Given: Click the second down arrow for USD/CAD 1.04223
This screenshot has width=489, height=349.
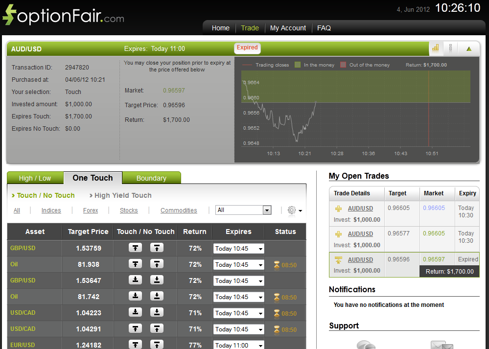Looking at the screenshot, I should [x=157, y=313].
